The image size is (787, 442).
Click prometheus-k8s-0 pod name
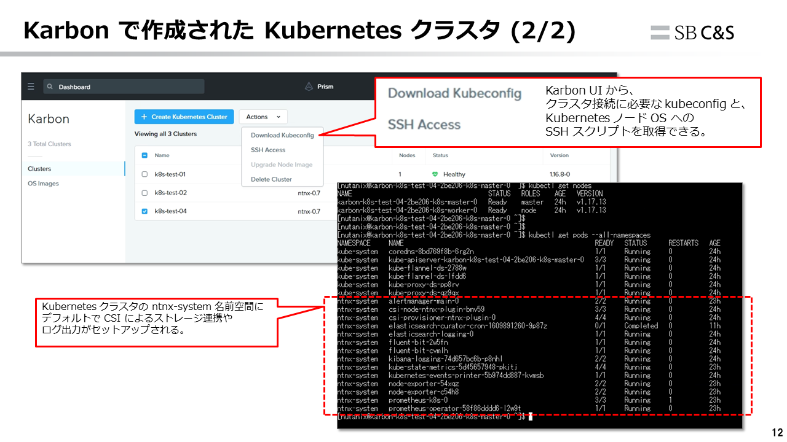(x=418, y=400)
